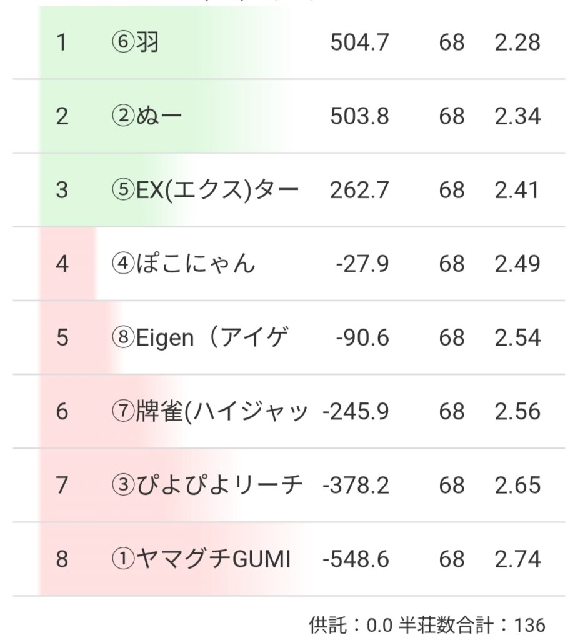
Task: Click the 504.7 score value
Action: tap(359, 43)
